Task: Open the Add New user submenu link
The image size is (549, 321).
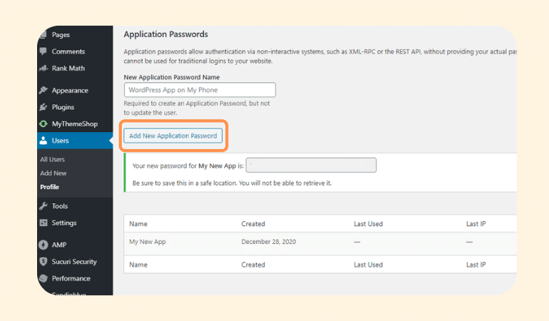Action: coord(53,173)
